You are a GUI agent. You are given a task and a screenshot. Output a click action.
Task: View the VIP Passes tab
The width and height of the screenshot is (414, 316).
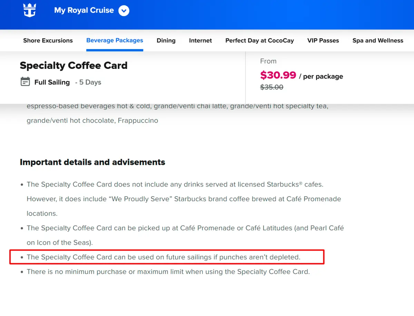[x=323, y=41]
